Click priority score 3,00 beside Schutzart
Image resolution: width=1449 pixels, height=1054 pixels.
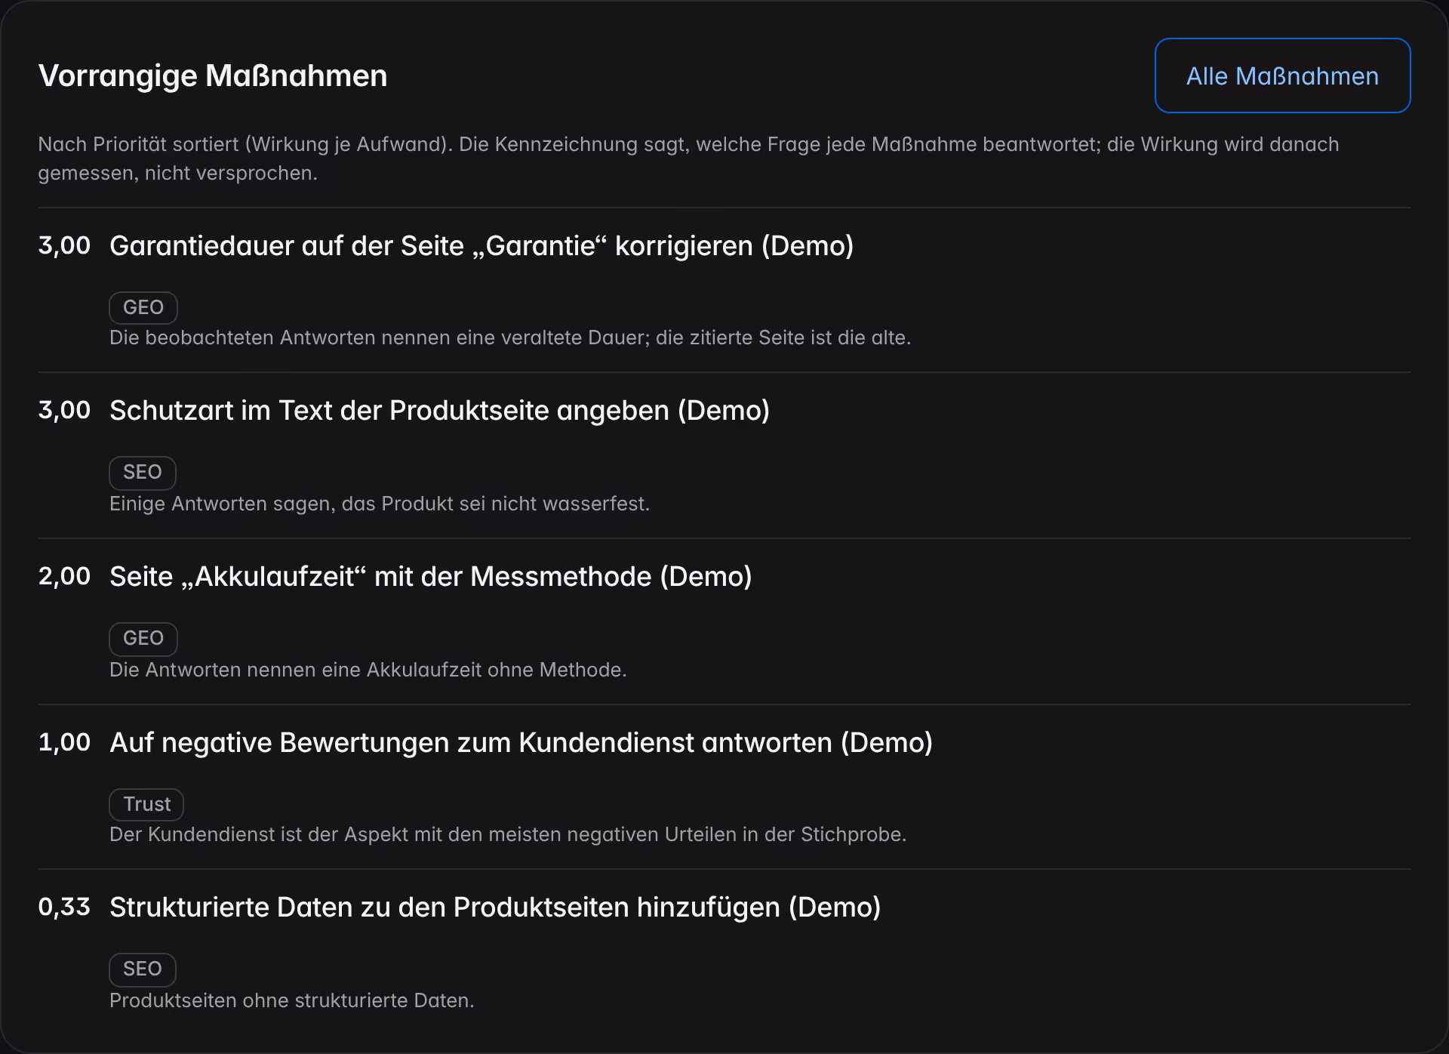[x=64, y=411]
